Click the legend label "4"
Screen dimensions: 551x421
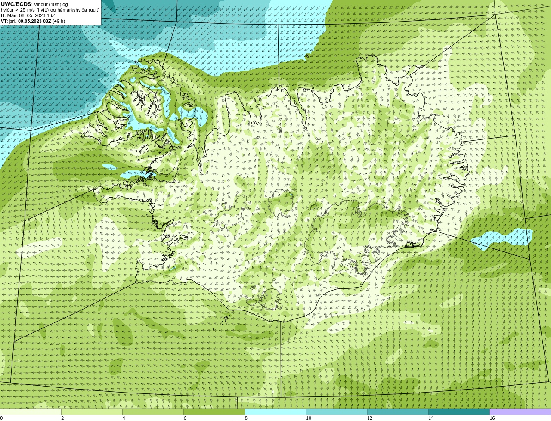coord(124,418)
